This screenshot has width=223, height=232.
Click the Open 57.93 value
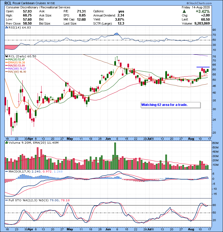pos(27,11)
